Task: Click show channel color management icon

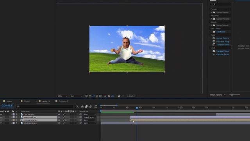Action: click(x=105, y=96)
